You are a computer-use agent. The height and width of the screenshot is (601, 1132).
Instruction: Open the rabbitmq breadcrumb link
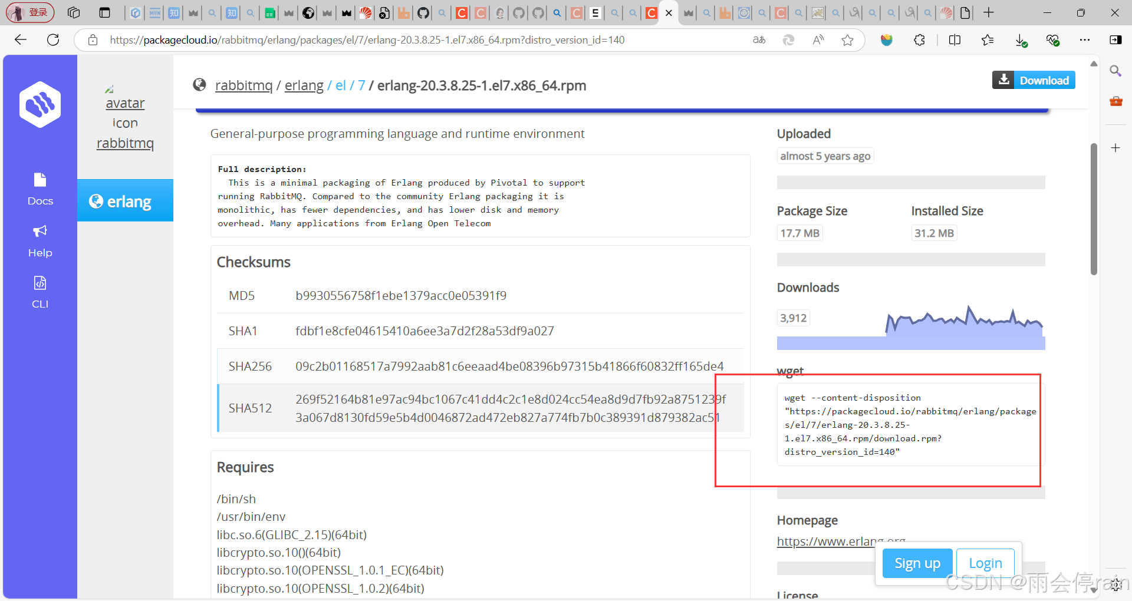(x=243, y=85)
